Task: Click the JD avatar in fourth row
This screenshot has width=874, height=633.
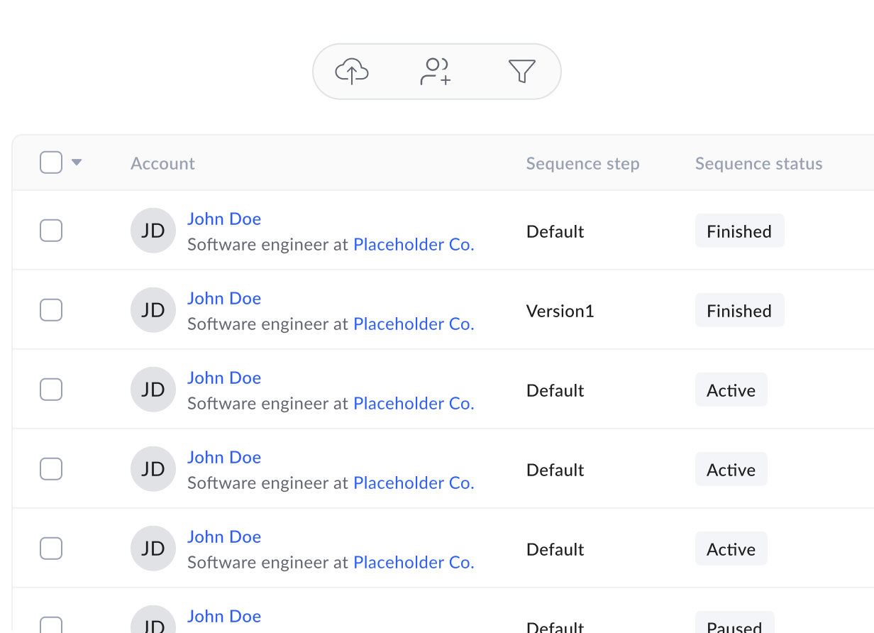Action: point(153,469)
